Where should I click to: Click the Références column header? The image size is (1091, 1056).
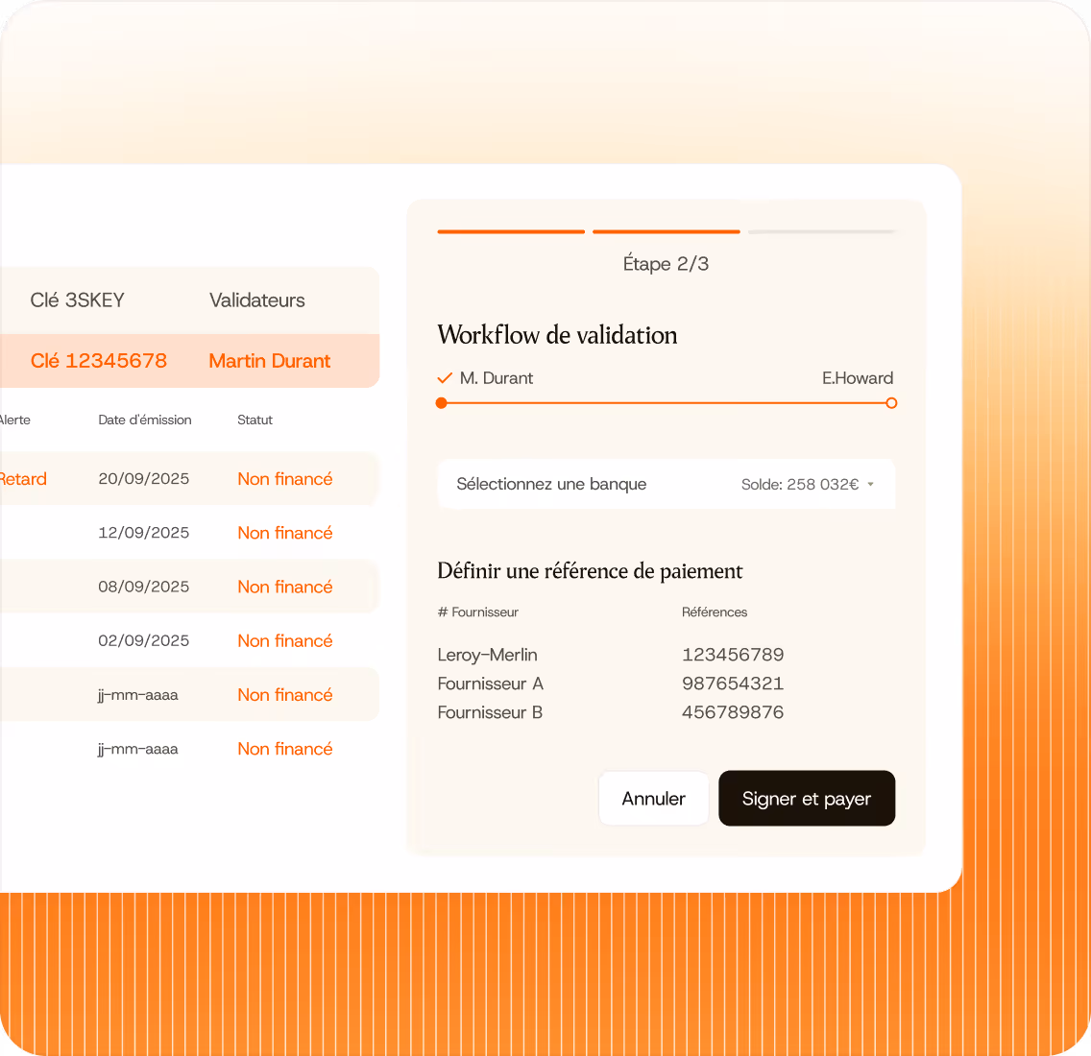[715, 612]
